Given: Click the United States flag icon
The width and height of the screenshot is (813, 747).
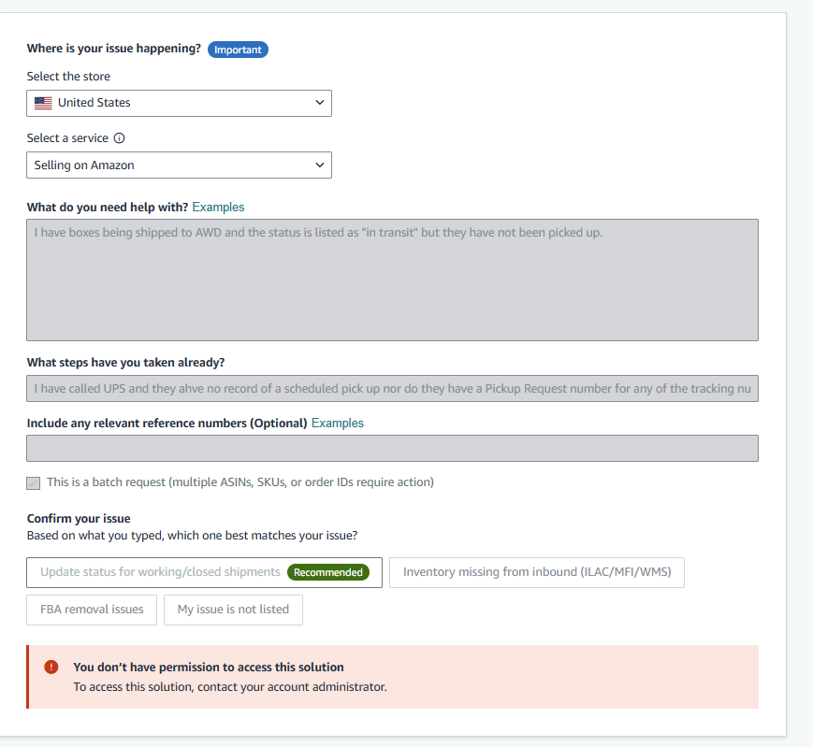Looking at the screenshot, I should tap(43, 103).
